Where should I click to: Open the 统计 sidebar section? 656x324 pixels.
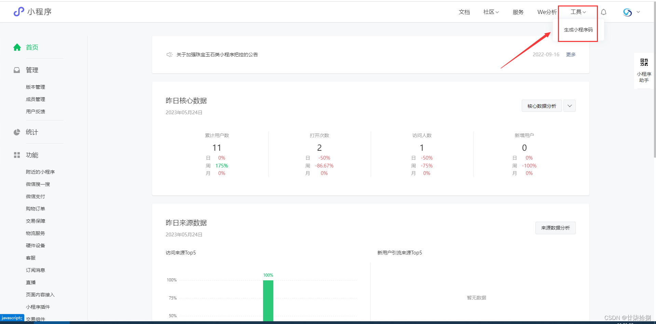[32, 132]
